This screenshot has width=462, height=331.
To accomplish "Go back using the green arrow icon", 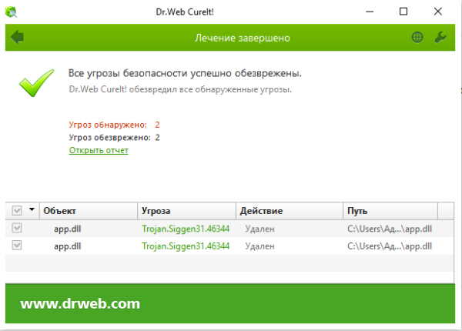I will click(x=17, y=38).
